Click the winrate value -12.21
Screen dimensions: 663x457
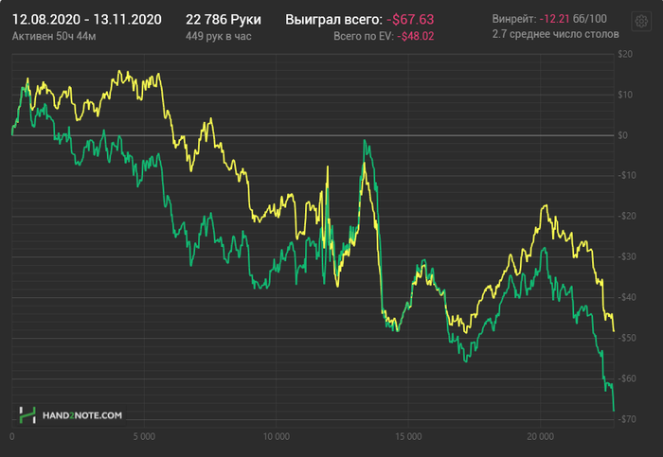coord(554,19)
